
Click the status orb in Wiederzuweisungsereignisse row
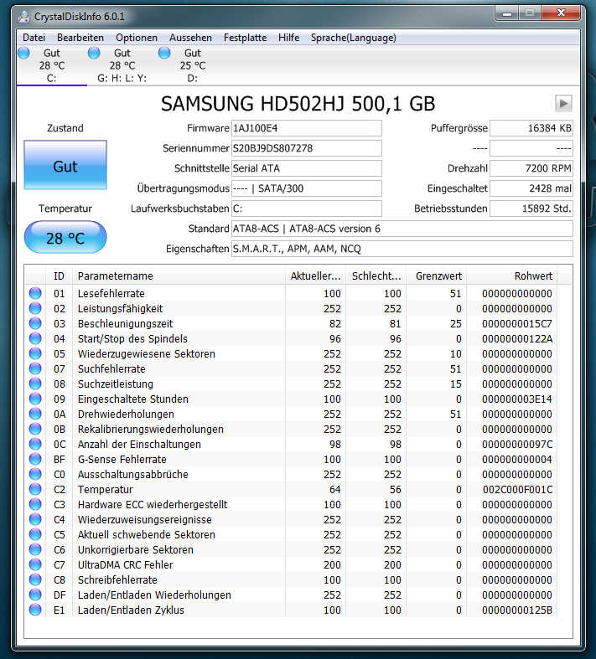click(35, 519)
